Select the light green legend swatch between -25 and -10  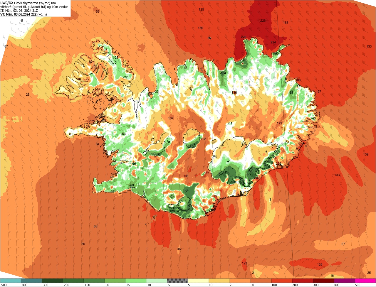click(136, 281)
